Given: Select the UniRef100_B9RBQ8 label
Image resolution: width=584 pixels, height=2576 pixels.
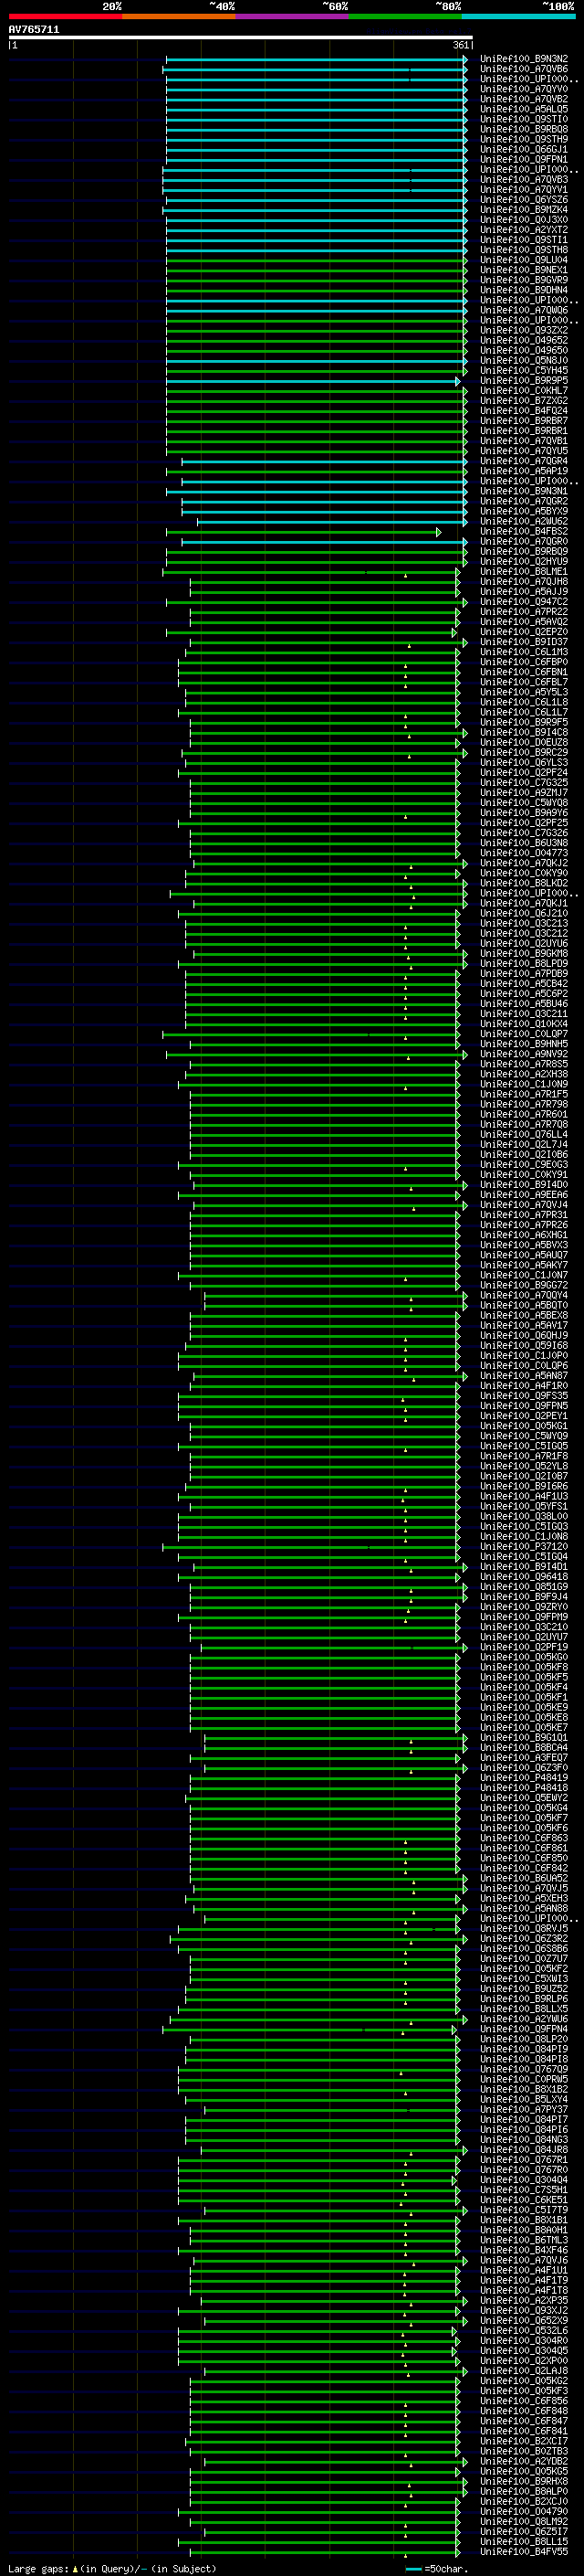Looking at the screenshot, I should tap(524, 129).
